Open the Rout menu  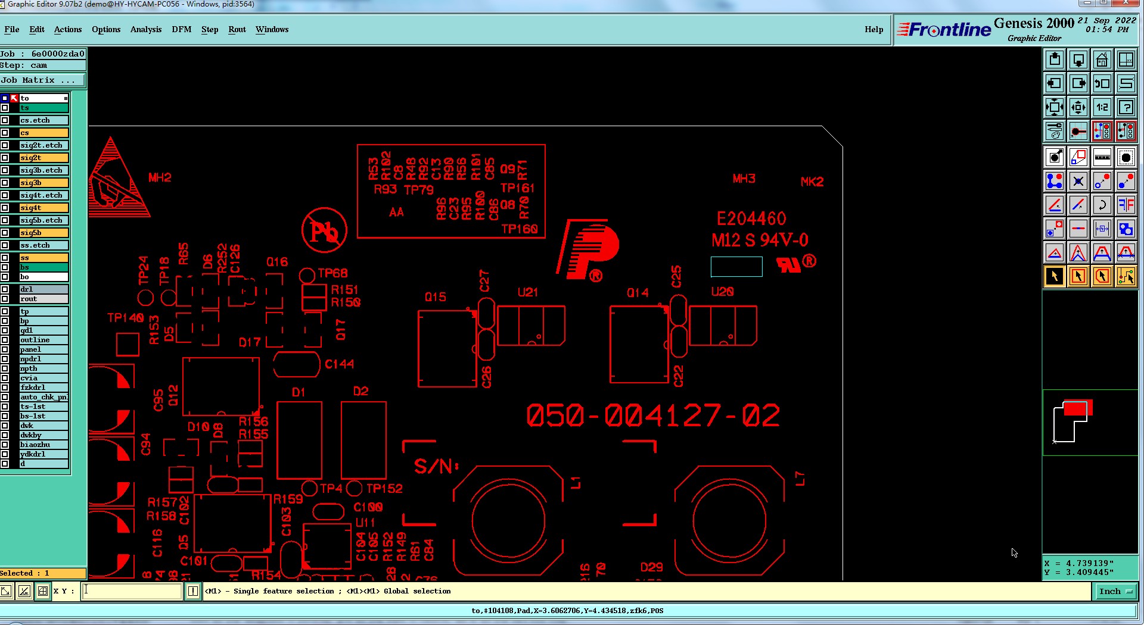coord(237,29)
